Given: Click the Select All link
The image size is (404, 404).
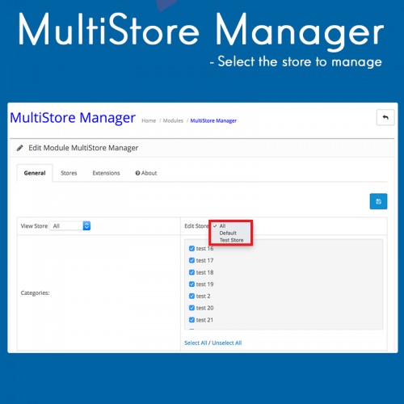Looking at the screenshot, I should (196, 343).
